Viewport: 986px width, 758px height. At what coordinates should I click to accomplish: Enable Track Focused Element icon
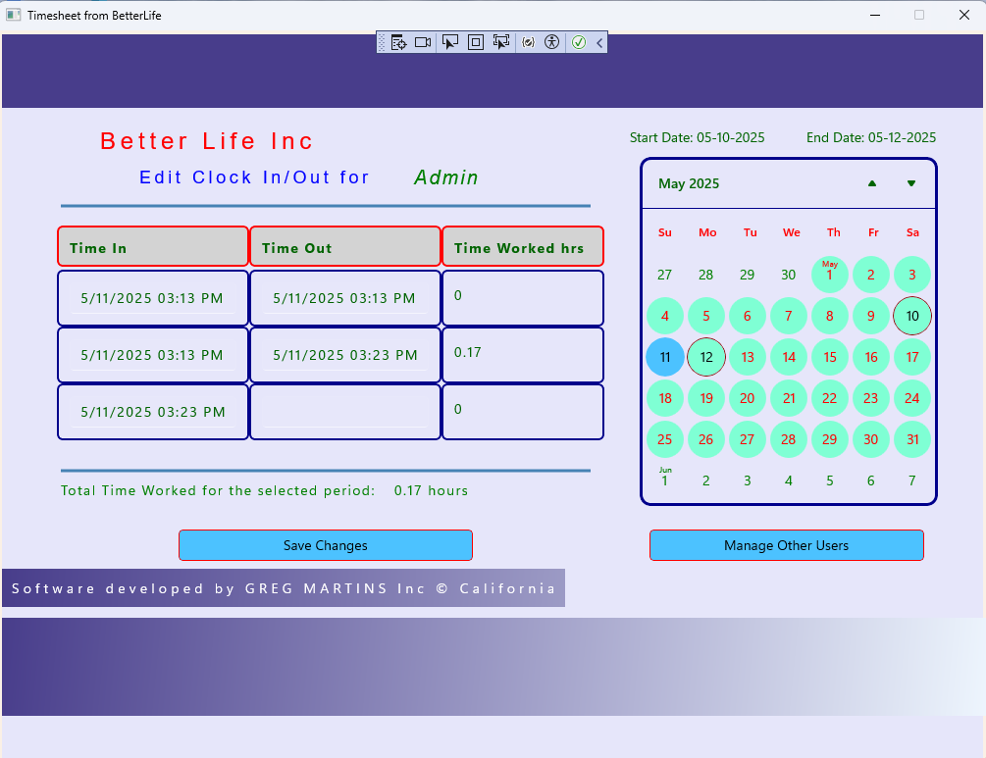click(x=501, y=42)
